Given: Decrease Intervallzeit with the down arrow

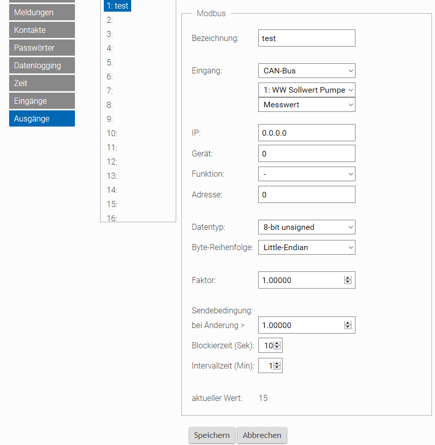Looking at the screenshot, I should point(277,368).
